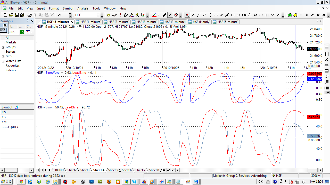The width and height of the screenshot is (330, 185).
Task: Open the Tools menu
Action: click(96, 8)
